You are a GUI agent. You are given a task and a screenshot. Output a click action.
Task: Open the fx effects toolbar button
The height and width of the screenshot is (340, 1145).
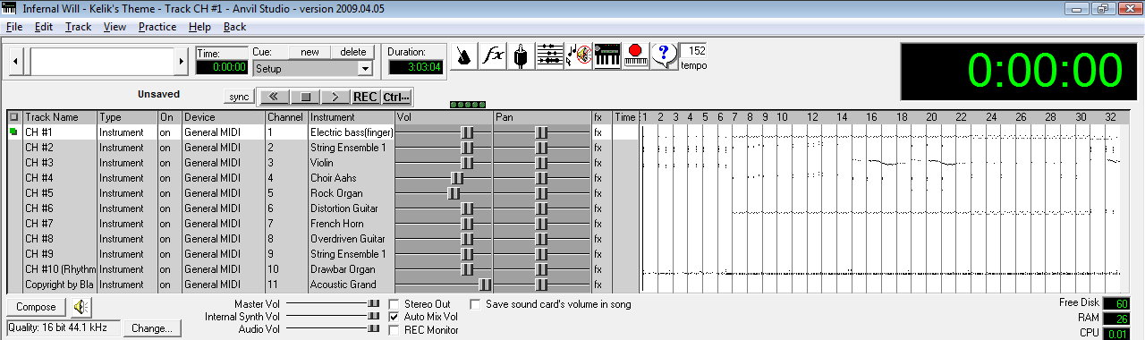(494, 55)
